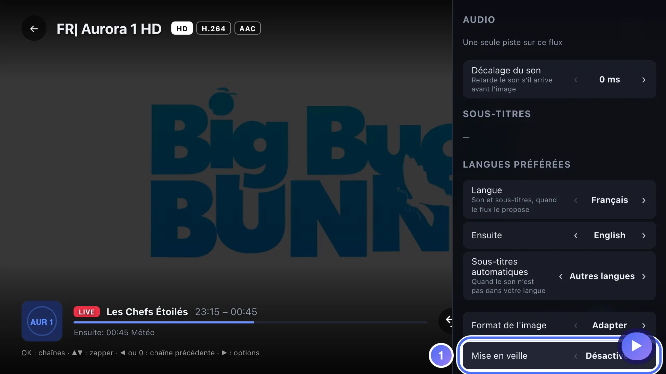
Task: Next option for Langue (Français)
Action: point(644,200)
